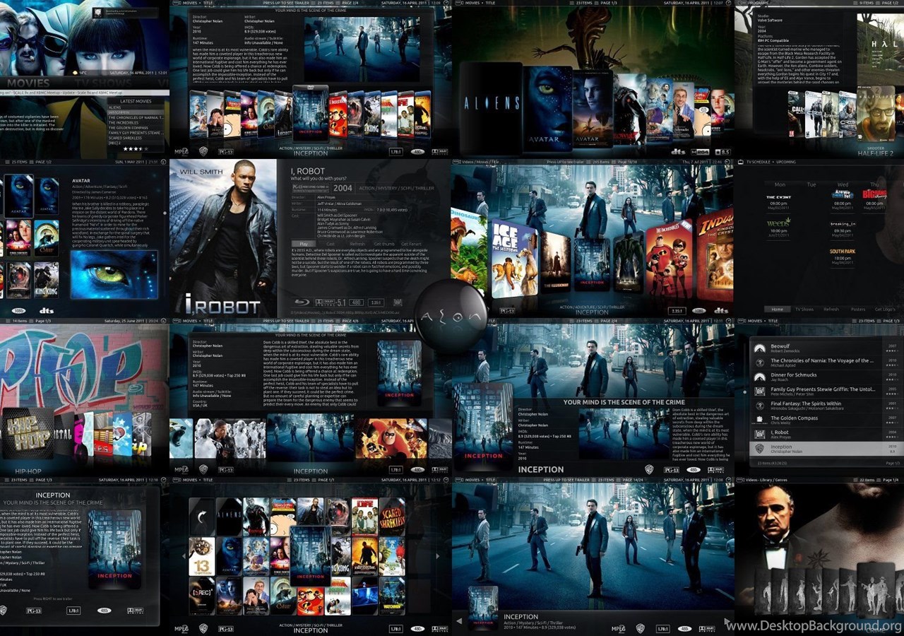Select Indiana Jones poster in poster flow
904x636 pixels.
point(715,254)
